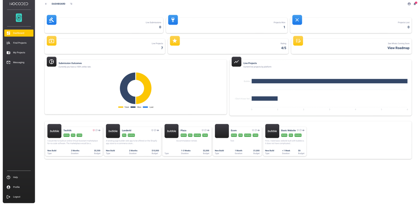Toggle the Won legend swatch in chart
This screenshot has width=420, height=210.
(133, 107)
